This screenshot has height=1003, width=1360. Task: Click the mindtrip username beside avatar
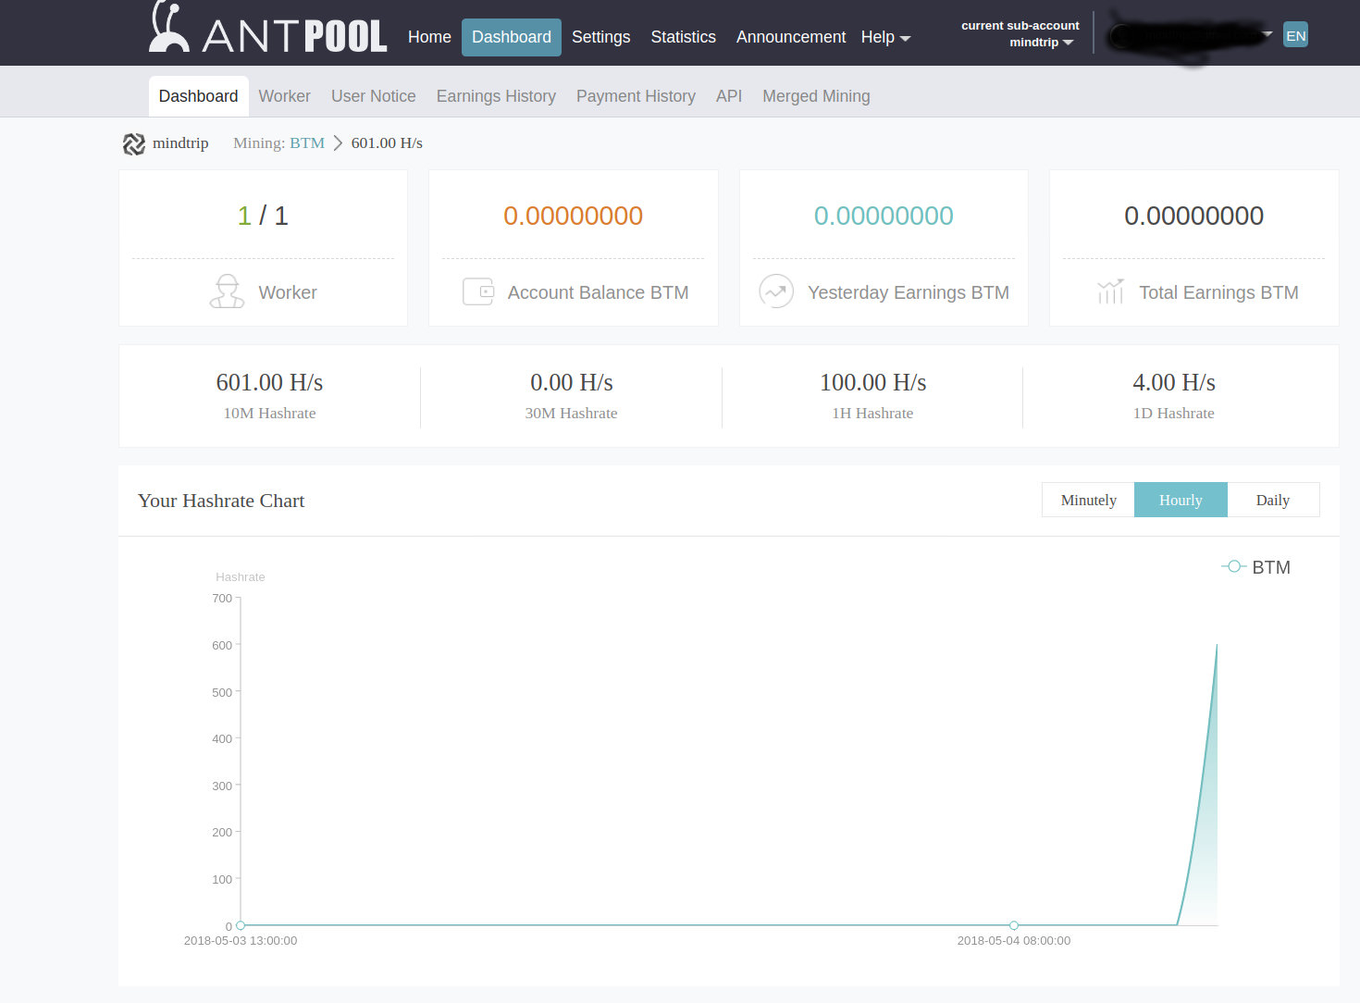180,143
